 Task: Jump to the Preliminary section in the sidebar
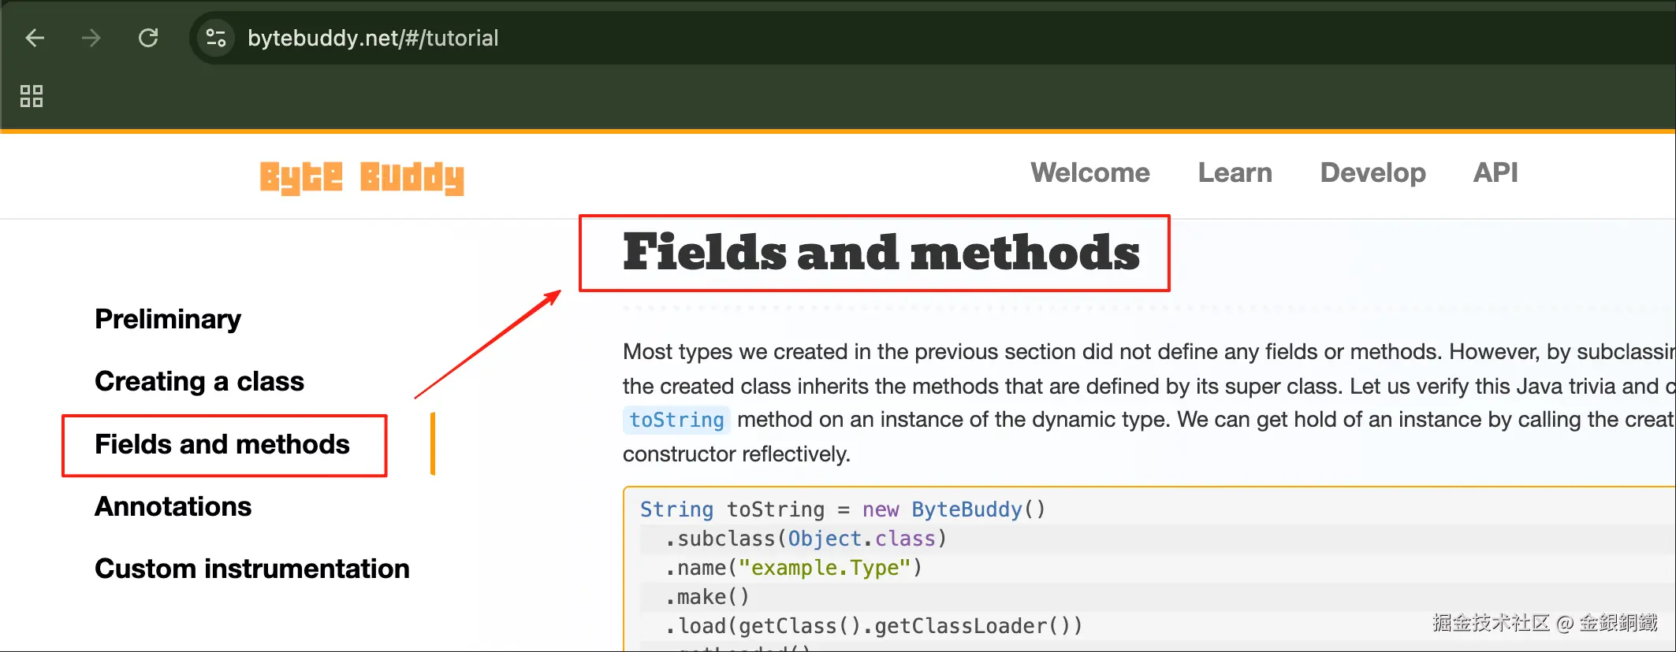tap(168, 319)
